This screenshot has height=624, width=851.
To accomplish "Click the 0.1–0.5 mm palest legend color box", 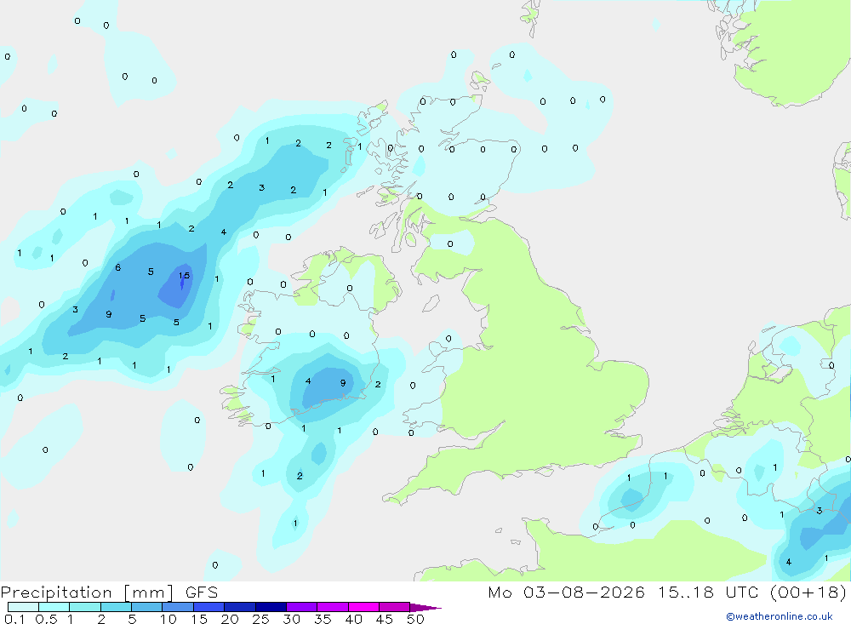I will point(23,607).
